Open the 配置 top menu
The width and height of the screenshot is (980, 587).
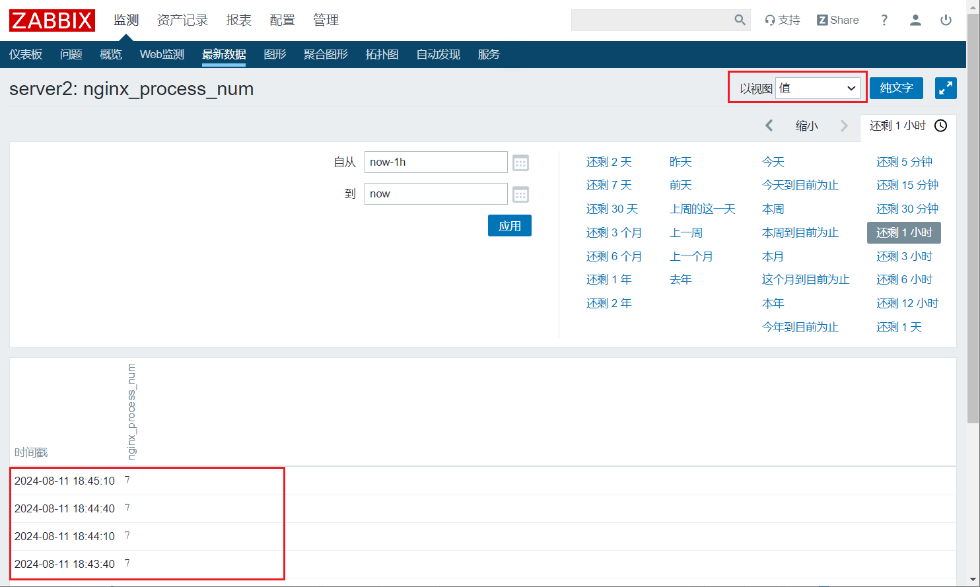pos(282,20)
